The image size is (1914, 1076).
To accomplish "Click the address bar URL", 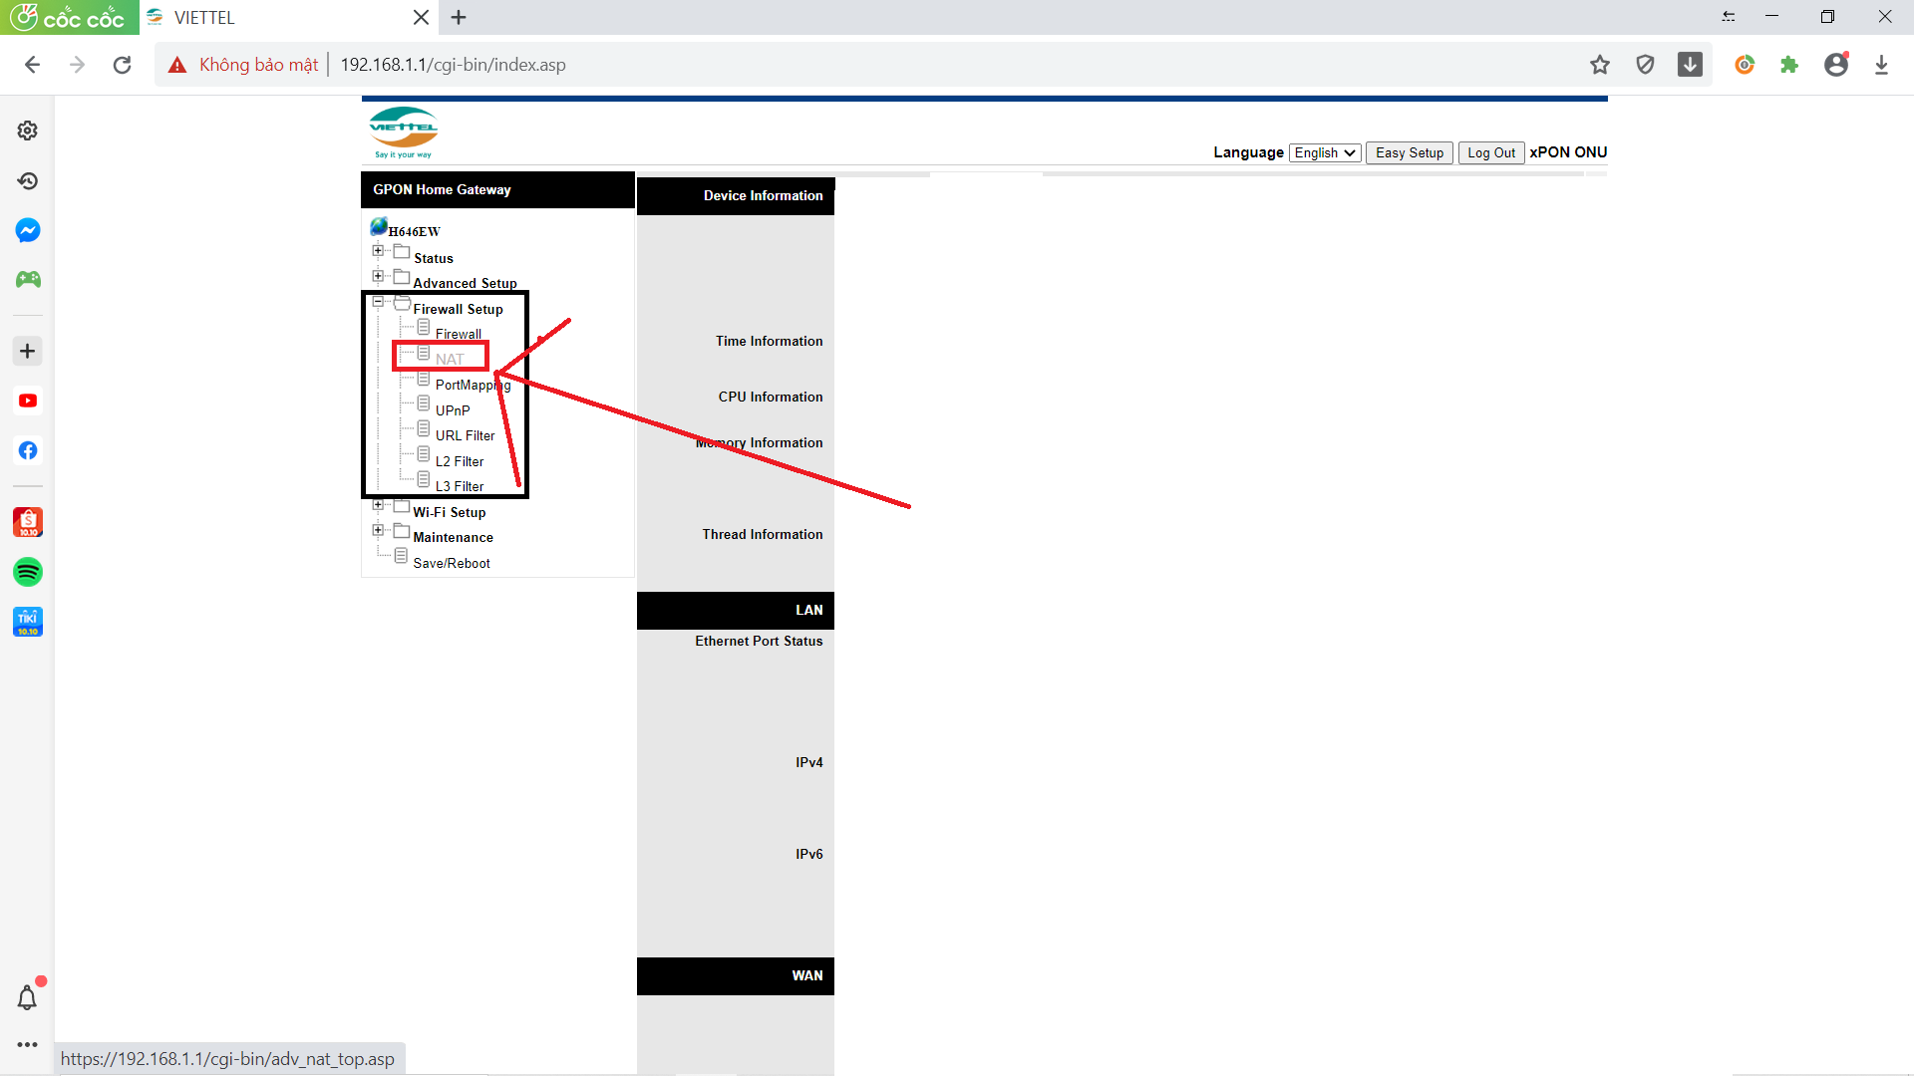I will (x=453, y=65).
